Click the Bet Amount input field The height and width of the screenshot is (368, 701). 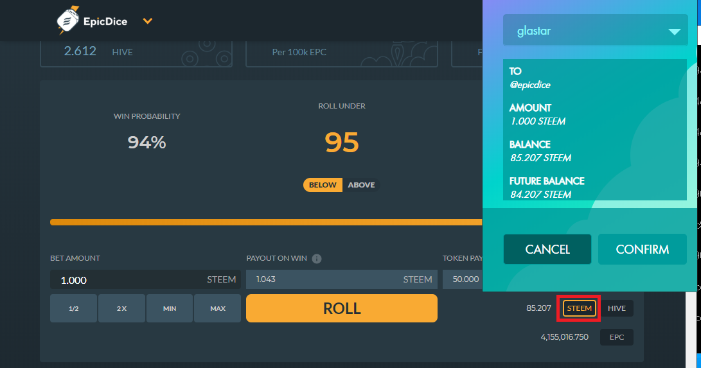[129, 279]
